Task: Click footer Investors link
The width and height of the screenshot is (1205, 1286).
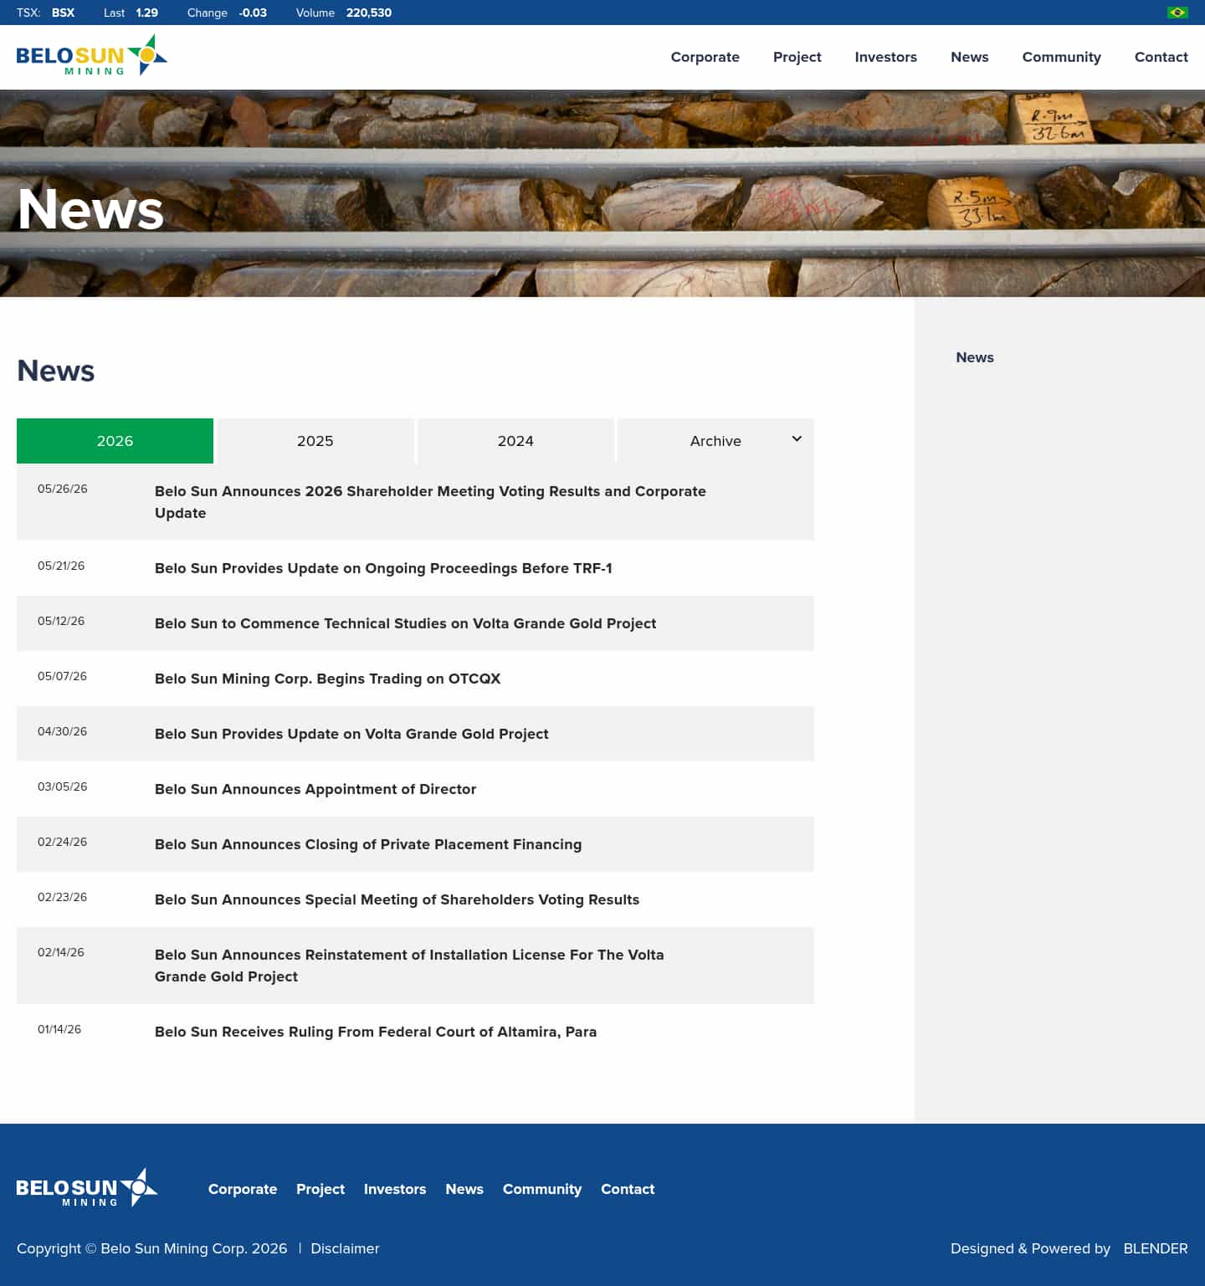Action: (x=395, y=1189)
